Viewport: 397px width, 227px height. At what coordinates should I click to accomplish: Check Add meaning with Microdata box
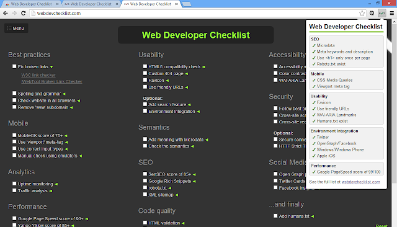pyautogui.click(x=145, y=139)
